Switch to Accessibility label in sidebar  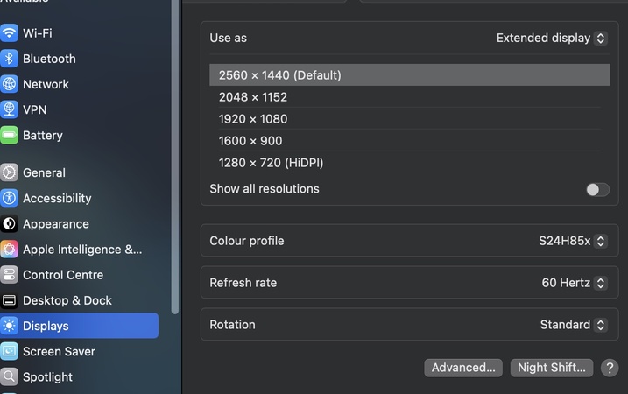point(57,198)
